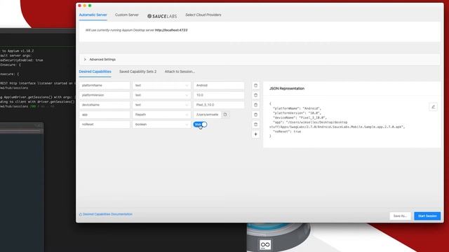Click the platformName name field

pos(105,85)
